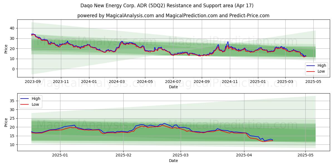This screenshot has height=167, width=334.
Task: Click the 'Date' axis label under top chart
Action: point(173,87)
